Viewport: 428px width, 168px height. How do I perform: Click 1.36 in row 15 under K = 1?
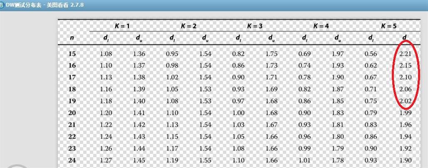[x=139, y=54]
